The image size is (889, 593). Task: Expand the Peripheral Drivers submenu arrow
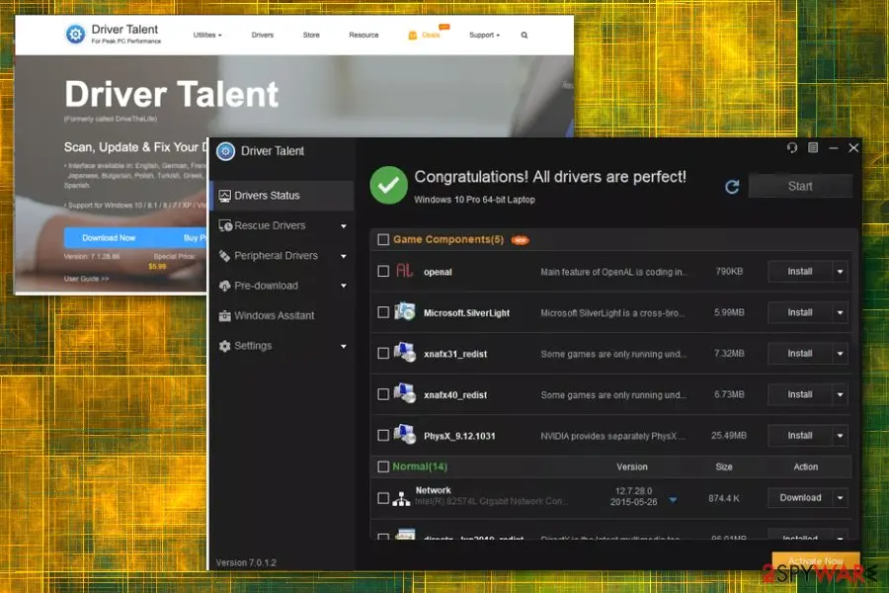coord(344,257)
